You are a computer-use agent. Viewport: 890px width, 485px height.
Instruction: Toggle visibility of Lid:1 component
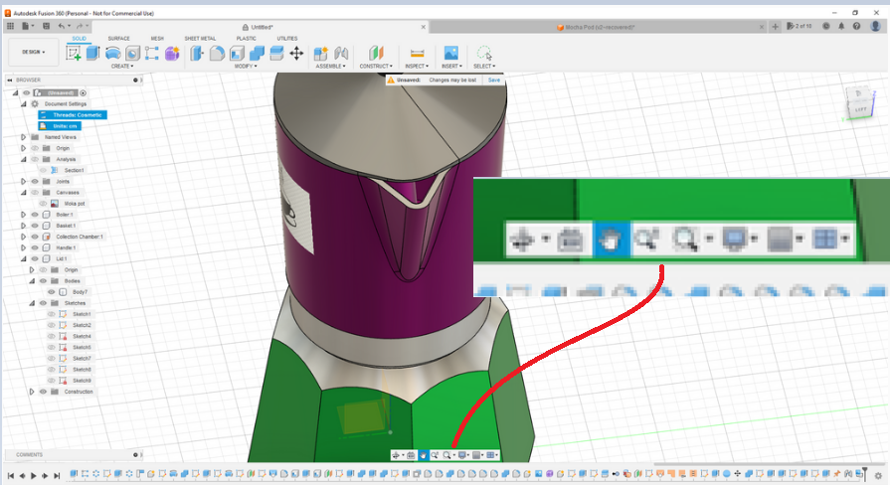pyautogui.click(x=35, y=258)
